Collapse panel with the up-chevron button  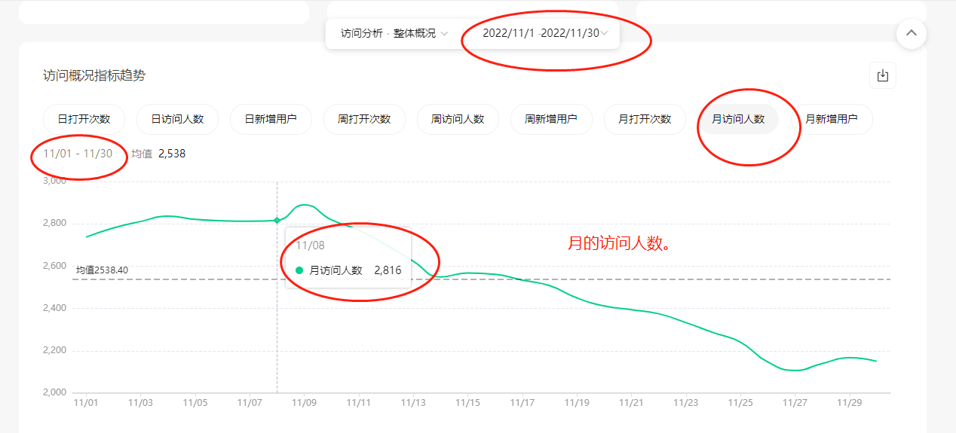click(912, 33)
